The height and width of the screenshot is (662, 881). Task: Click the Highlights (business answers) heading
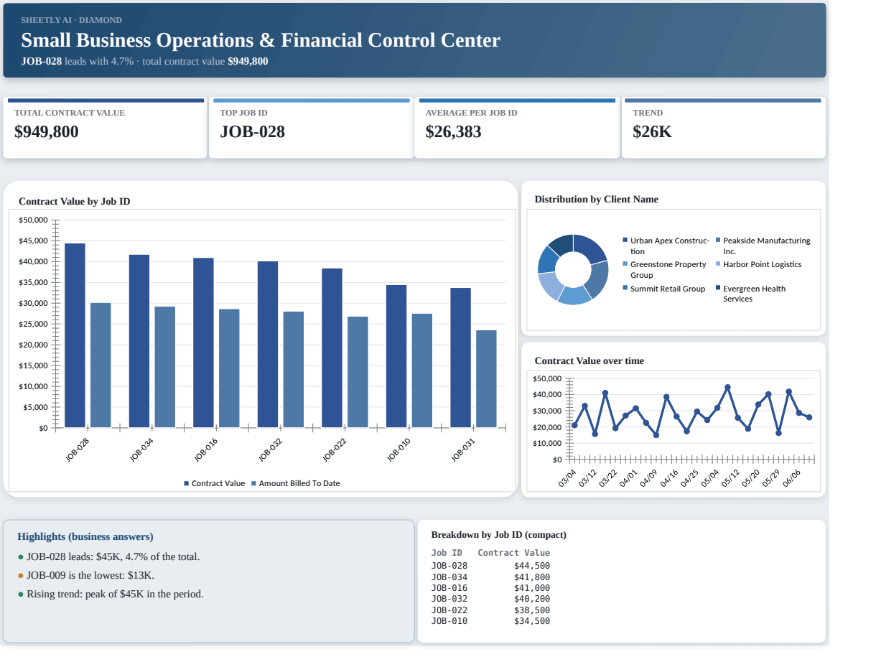tap(85, 536)
